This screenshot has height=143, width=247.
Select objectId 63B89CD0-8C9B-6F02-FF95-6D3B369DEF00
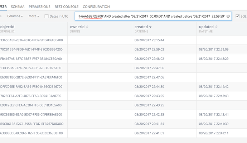click(32, 133)
